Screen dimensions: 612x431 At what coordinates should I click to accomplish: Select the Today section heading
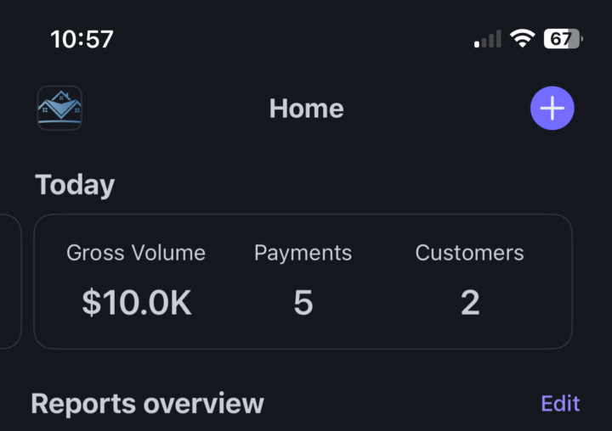[75, 185]
